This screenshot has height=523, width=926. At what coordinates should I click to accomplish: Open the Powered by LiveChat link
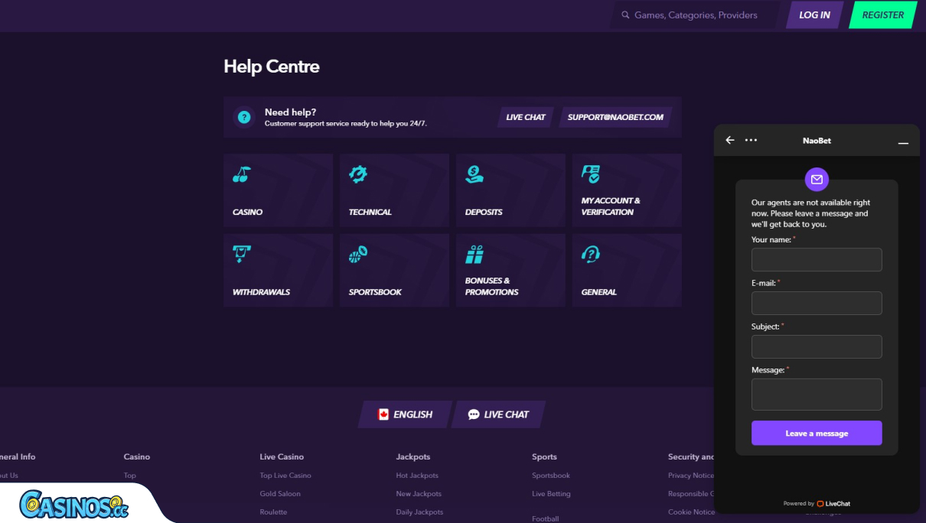[817, 504]
